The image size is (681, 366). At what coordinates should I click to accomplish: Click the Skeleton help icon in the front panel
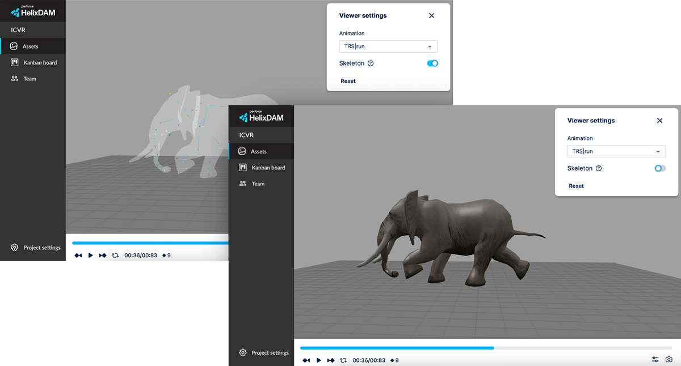tap(599, 168)
